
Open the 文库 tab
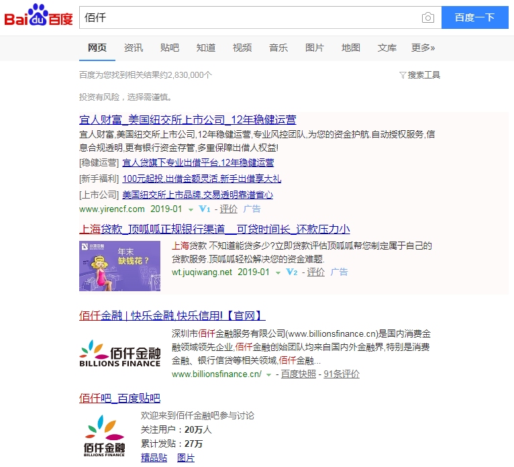(x=387, y=48)
